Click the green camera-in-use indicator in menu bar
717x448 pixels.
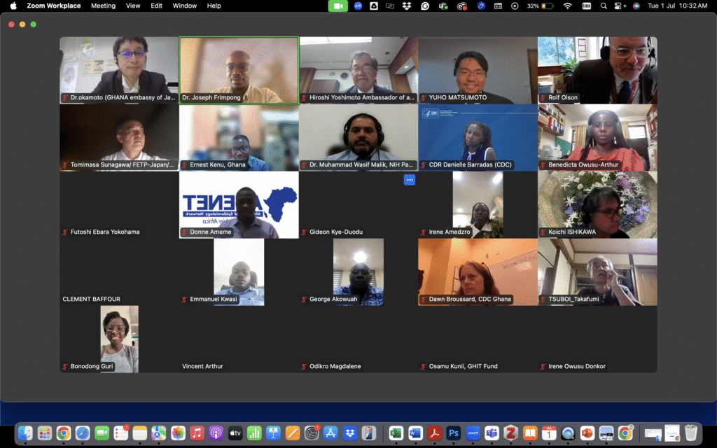pyautogui.click(x=338, y=6)
